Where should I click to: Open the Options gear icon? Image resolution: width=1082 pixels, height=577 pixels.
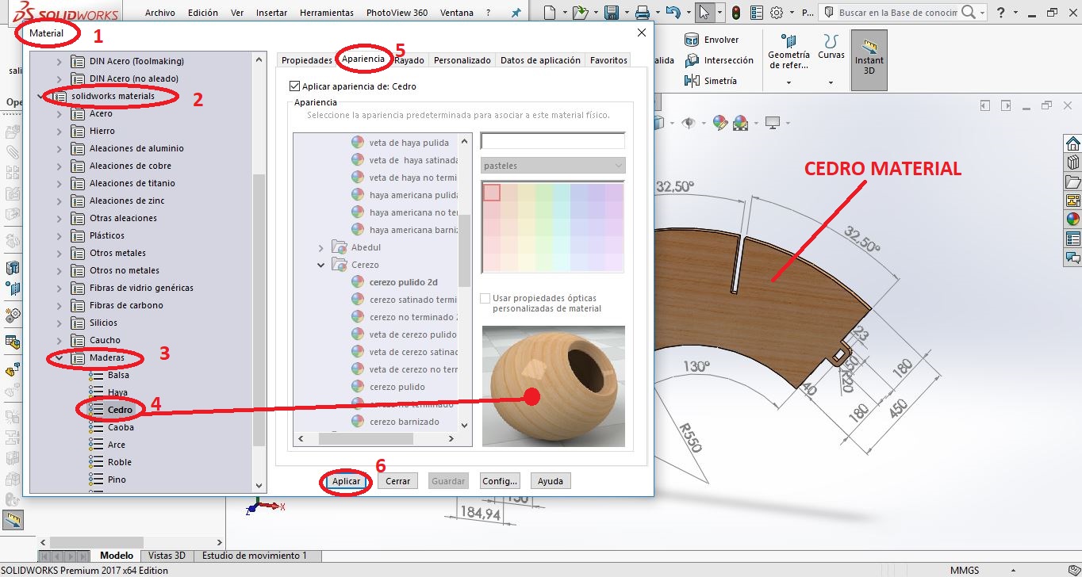click(777, 13)
